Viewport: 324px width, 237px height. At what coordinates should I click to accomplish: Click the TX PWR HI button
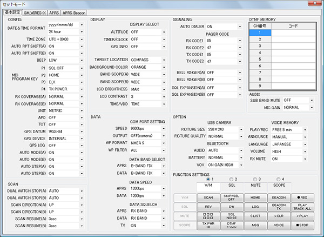pos(208,224)
